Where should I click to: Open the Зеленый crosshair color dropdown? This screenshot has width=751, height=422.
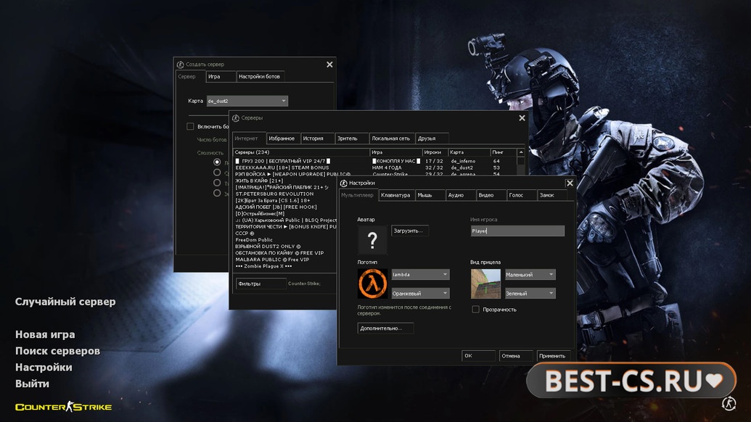click(x=530, y=293)
